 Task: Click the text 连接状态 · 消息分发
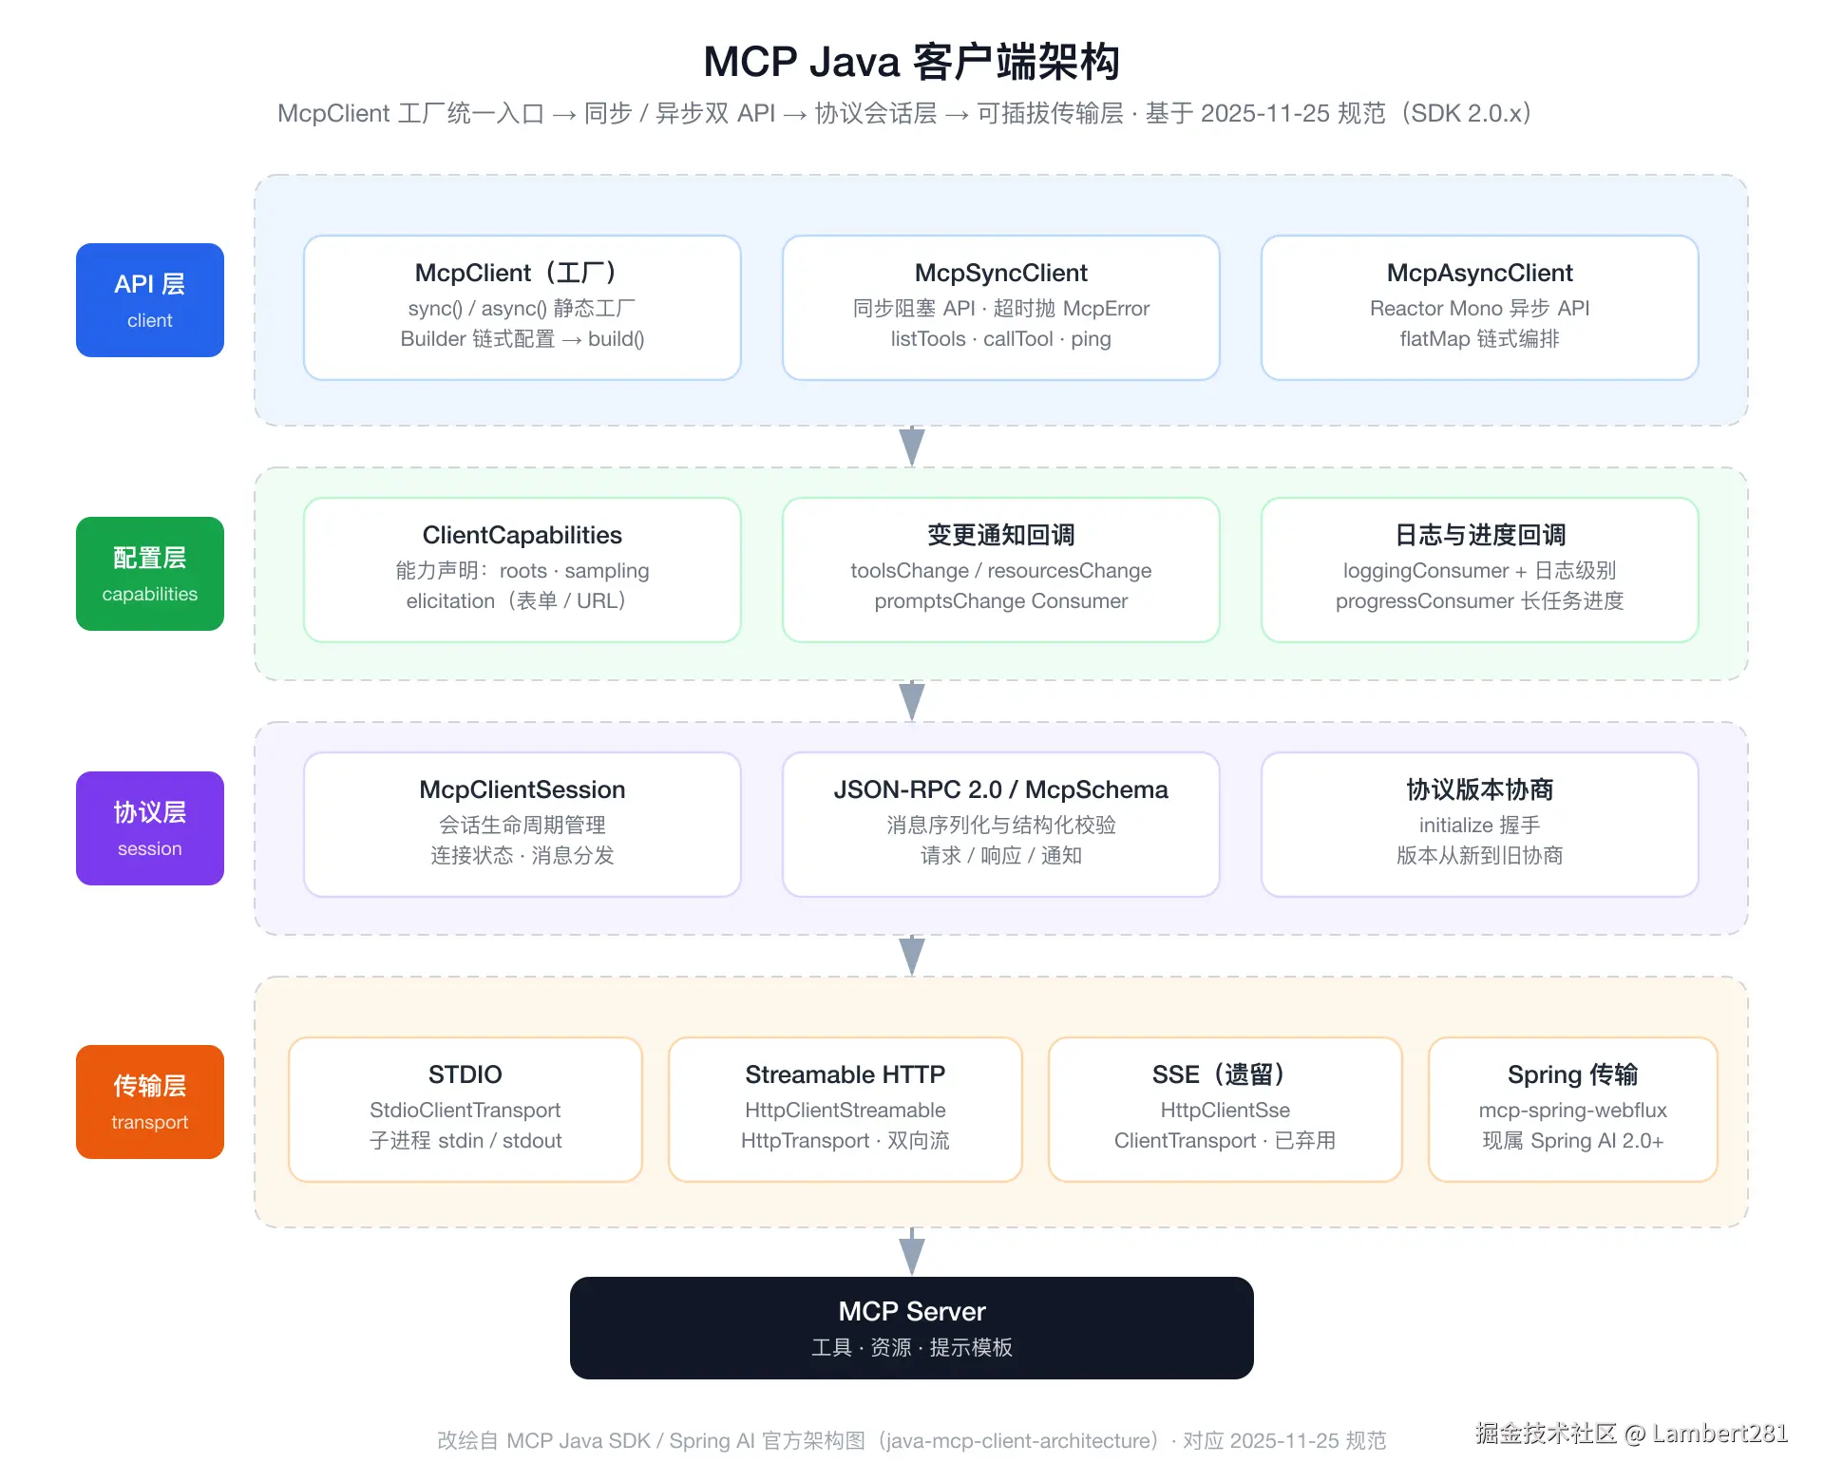click(522, 856)
